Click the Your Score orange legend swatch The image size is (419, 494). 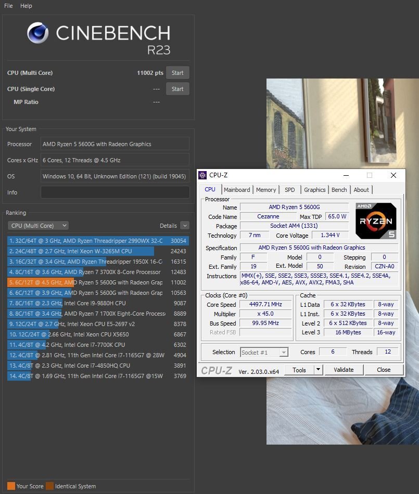click(x=11, y=486)
